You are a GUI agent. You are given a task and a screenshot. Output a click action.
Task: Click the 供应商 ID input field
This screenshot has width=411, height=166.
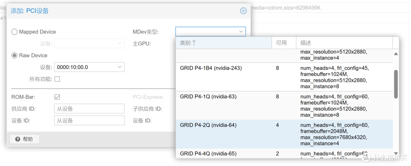[89, 109]
